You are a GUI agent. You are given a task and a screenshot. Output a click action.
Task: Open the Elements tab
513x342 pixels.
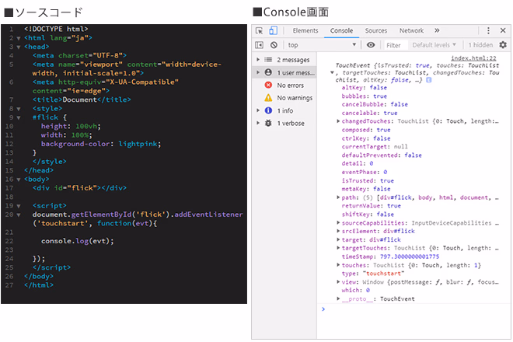click(x=305, y=31)
